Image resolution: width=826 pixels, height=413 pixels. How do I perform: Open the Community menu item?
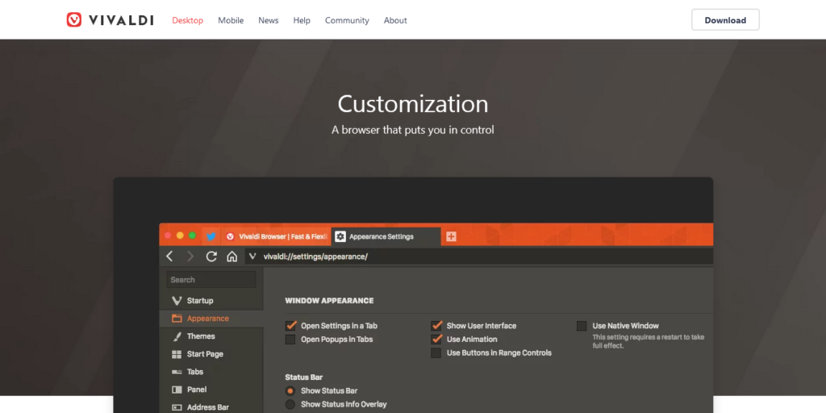tap(347, 20)
